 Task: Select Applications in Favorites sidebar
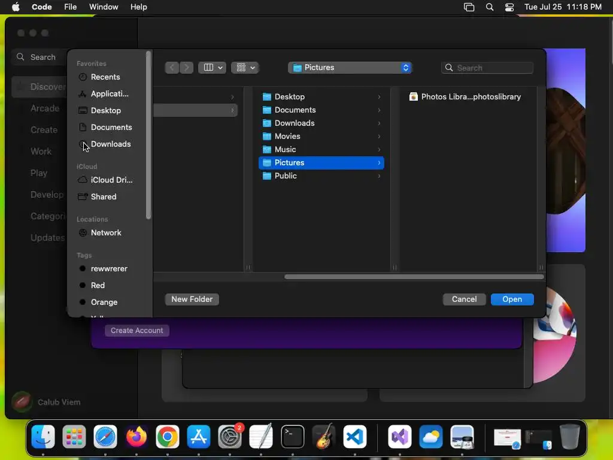[105, 94]
